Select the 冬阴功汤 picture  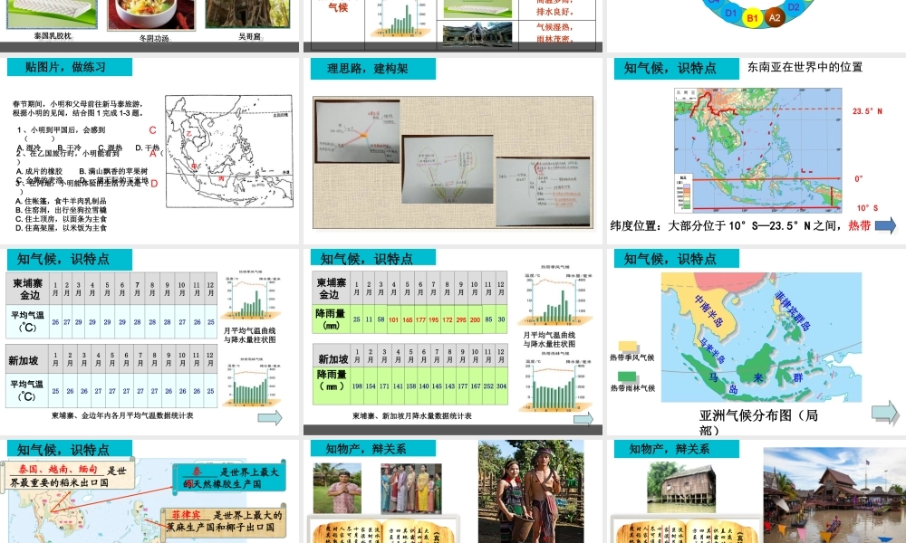pyautogui.click(x=151, y=15)
